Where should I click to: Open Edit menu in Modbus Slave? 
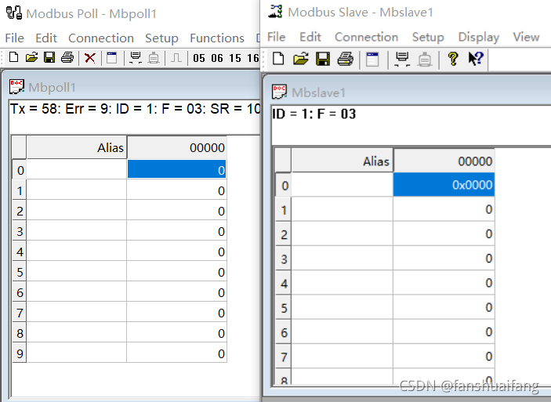pyautogui.click(x=310, y=37)
